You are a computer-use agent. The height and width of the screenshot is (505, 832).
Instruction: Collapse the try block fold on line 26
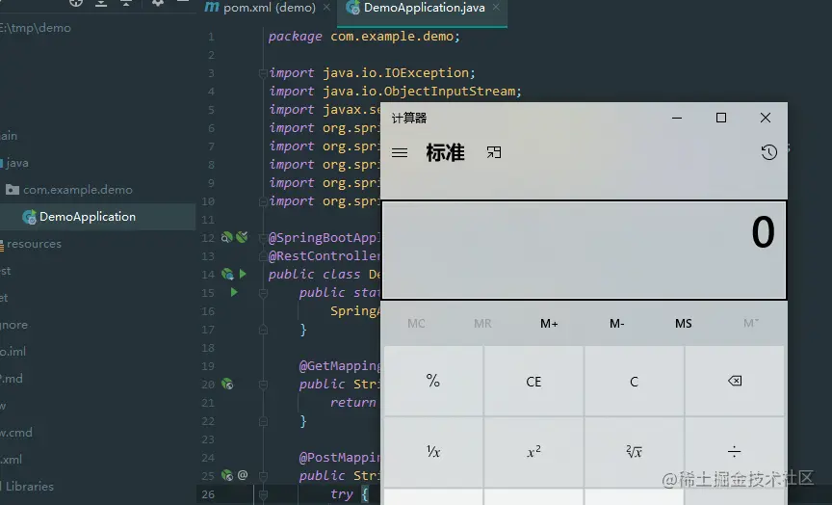click(x=263, y=493)
